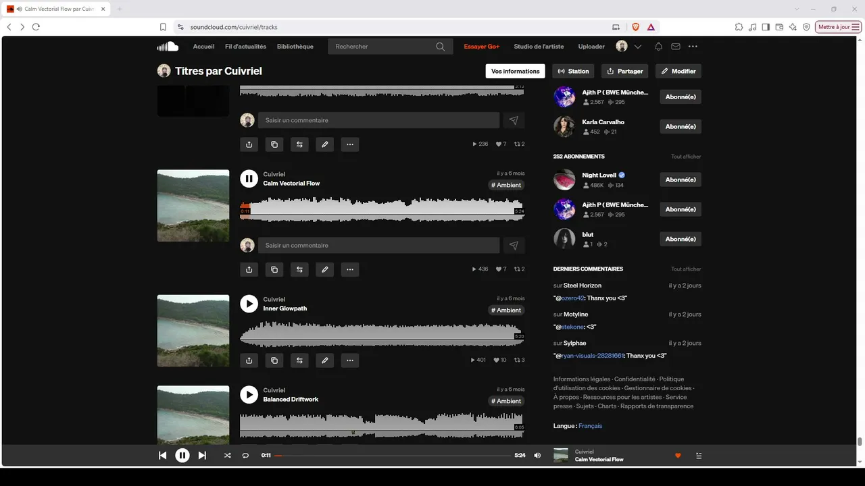Unlike current track with orange heart
This screenshot has height=486, width=865.
coord(678,456)
